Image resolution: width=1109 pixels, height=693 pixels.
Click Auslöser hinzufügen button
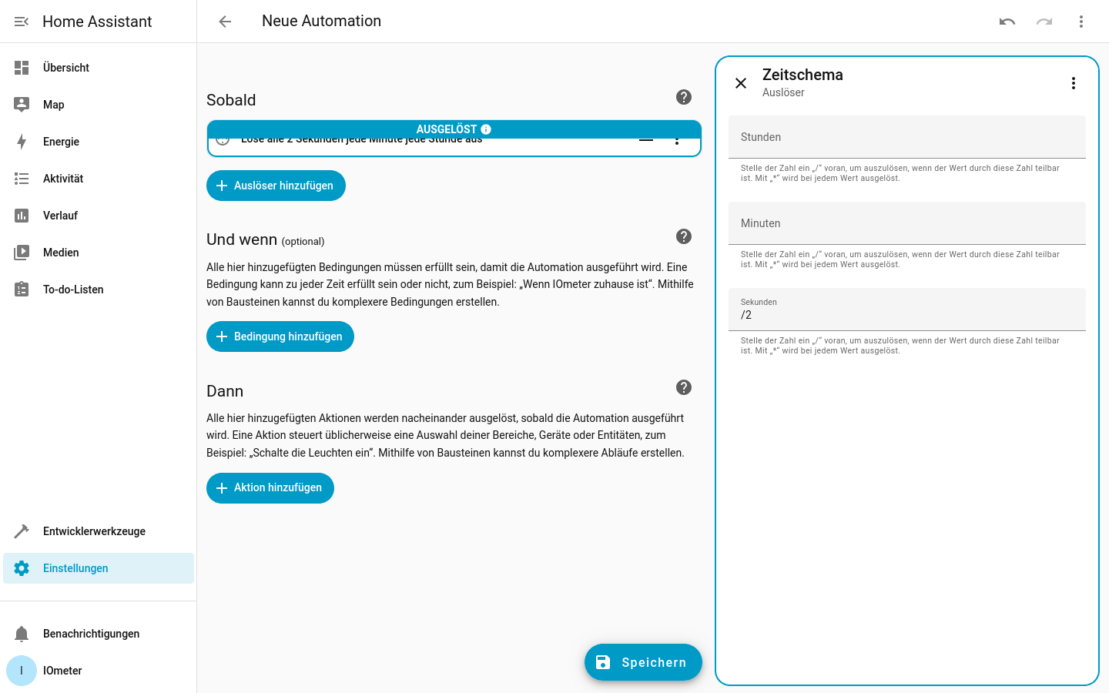point(276,186)
